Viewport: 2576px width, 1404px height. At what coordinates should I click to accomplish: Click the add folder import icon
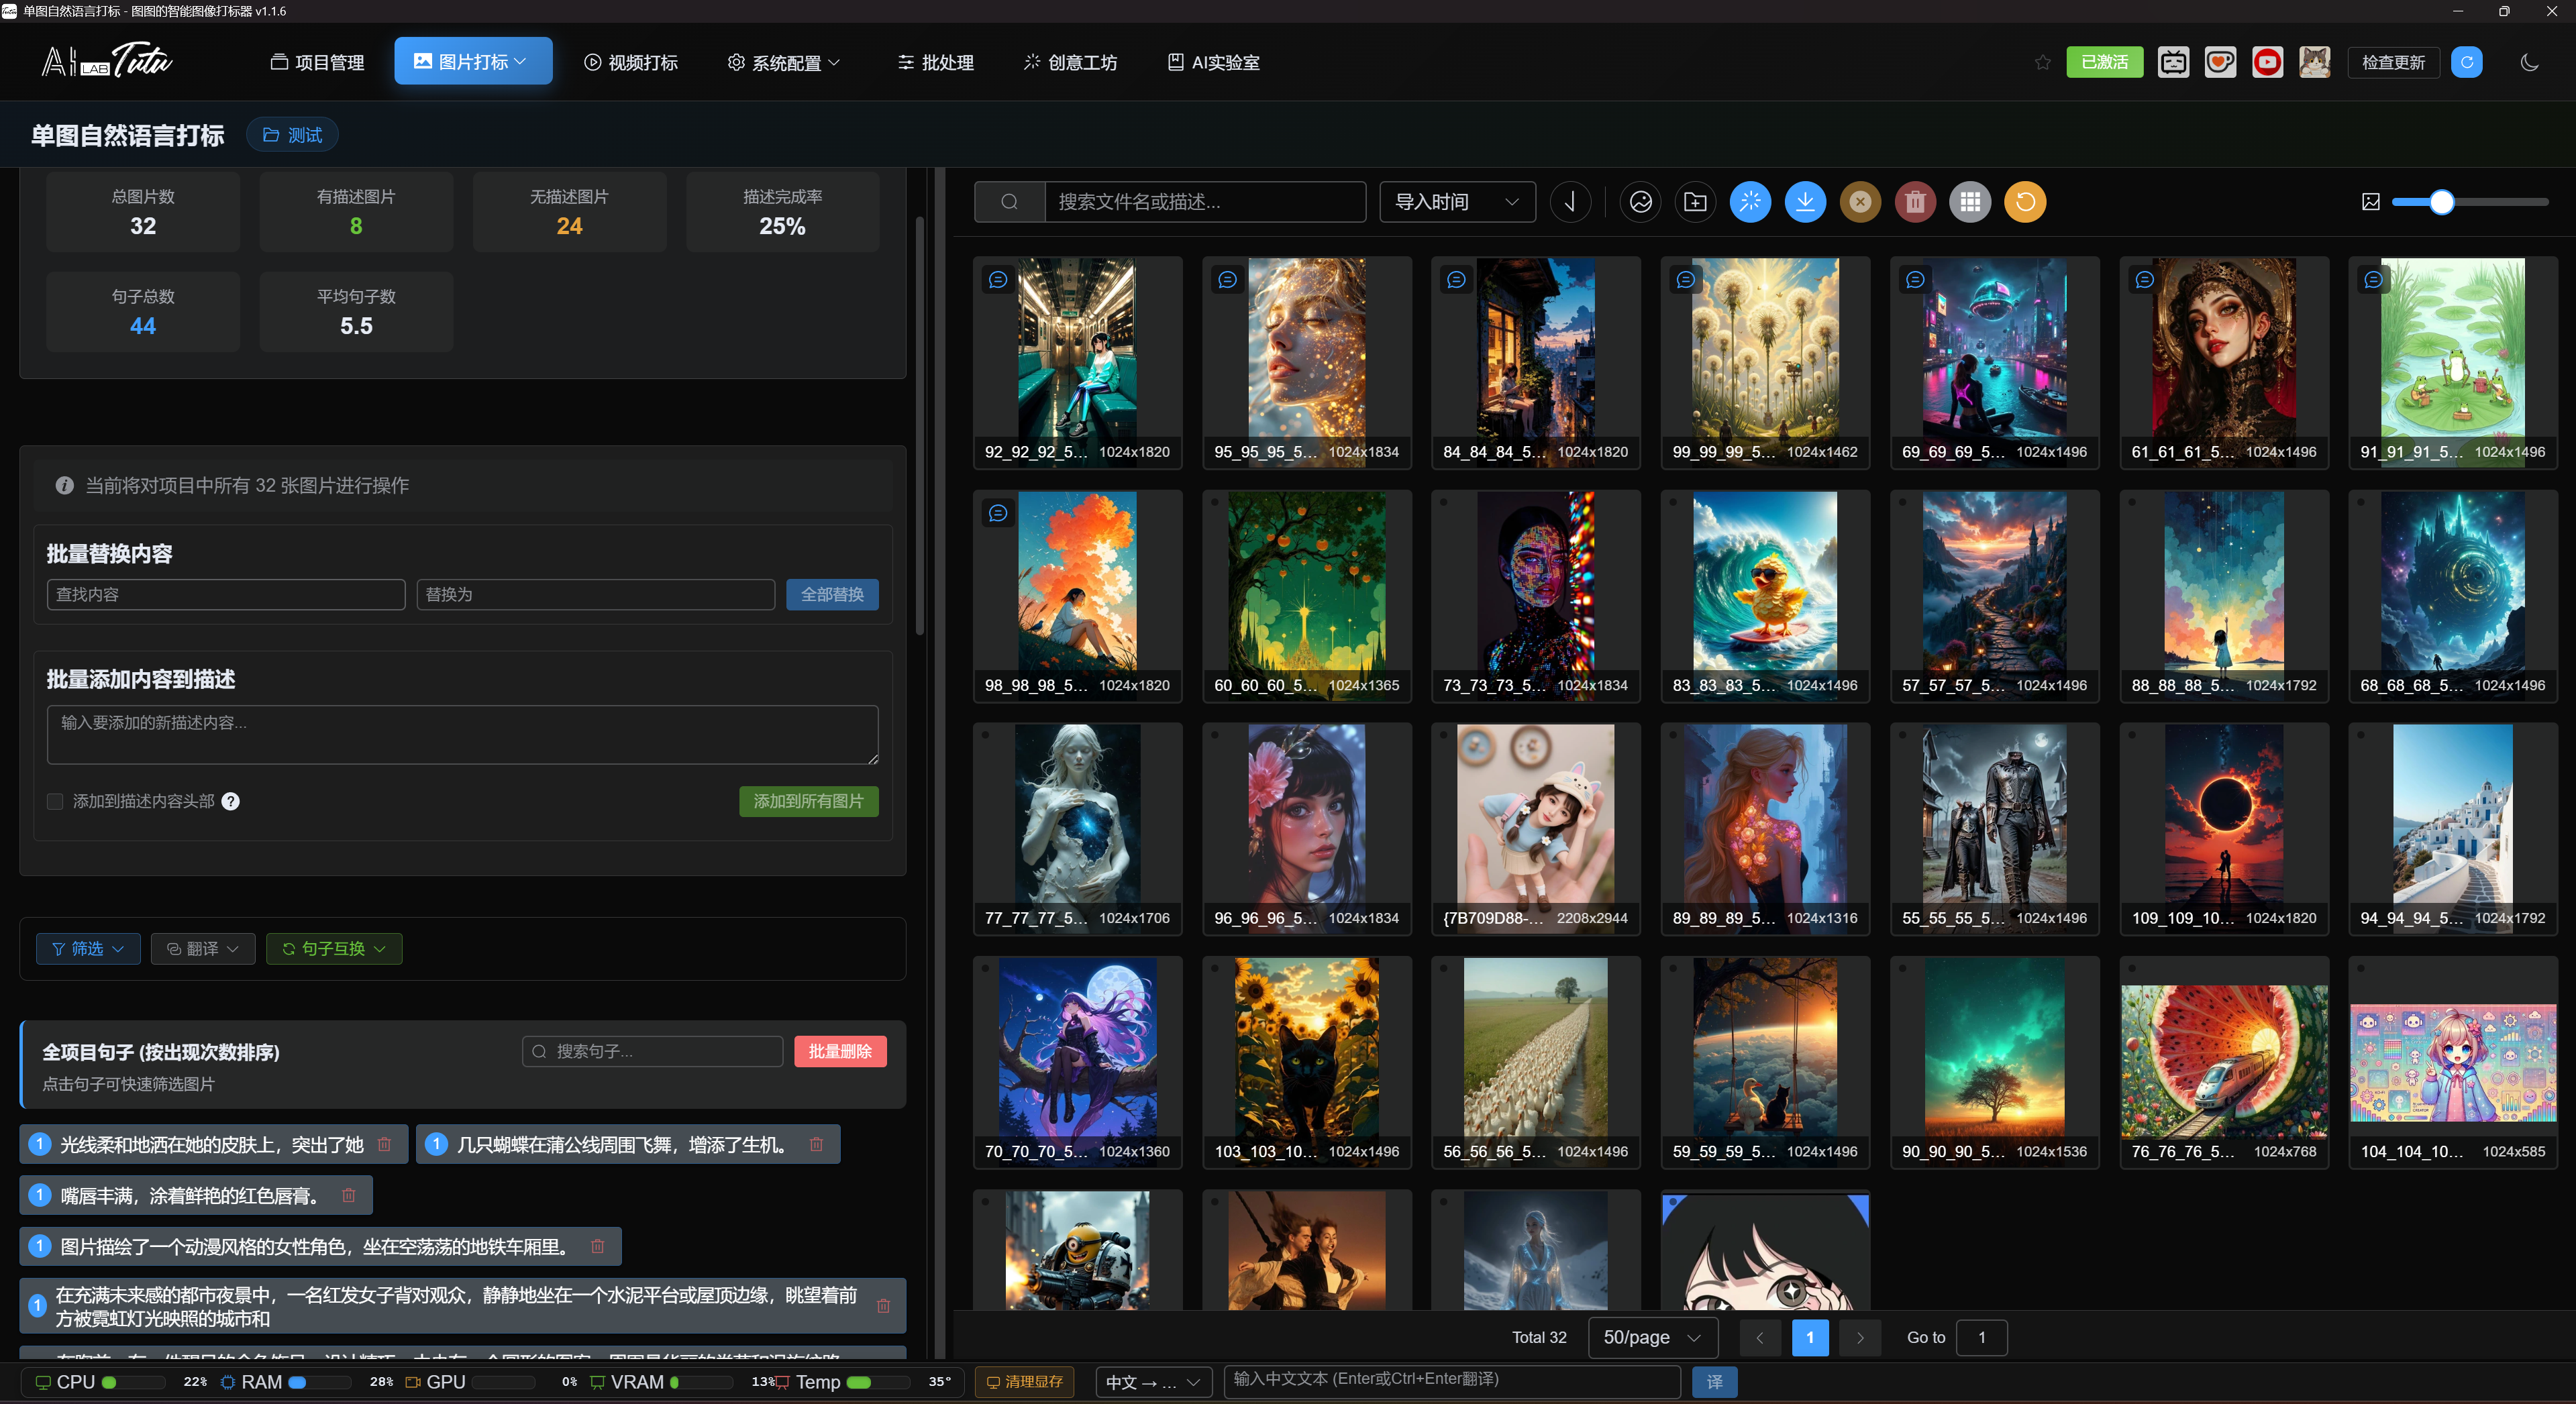1695,202
